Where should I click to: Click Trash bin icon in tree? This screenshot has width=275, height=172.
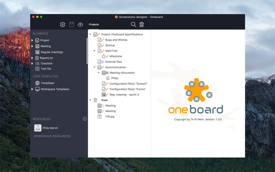pos(95,100)
